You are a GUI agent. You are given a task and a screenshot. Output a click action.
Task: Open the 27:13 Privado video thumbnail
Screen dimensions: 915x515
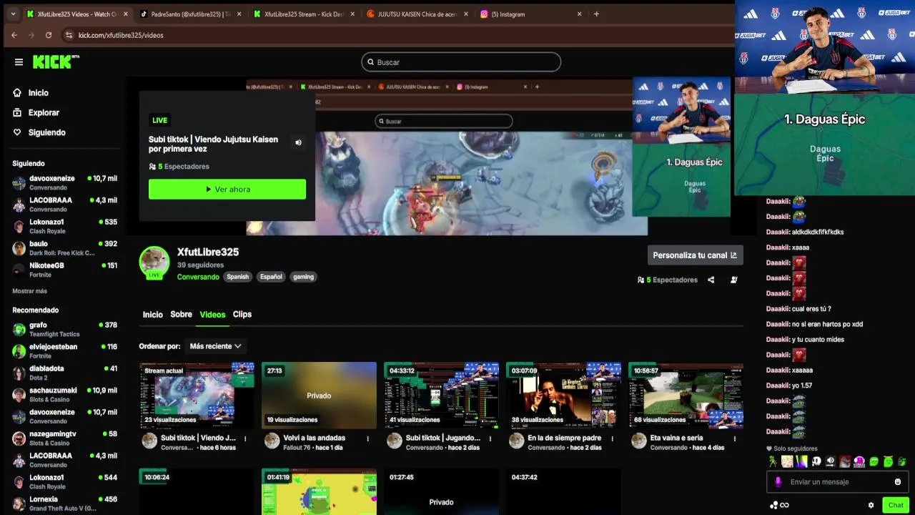click(319, 395)
